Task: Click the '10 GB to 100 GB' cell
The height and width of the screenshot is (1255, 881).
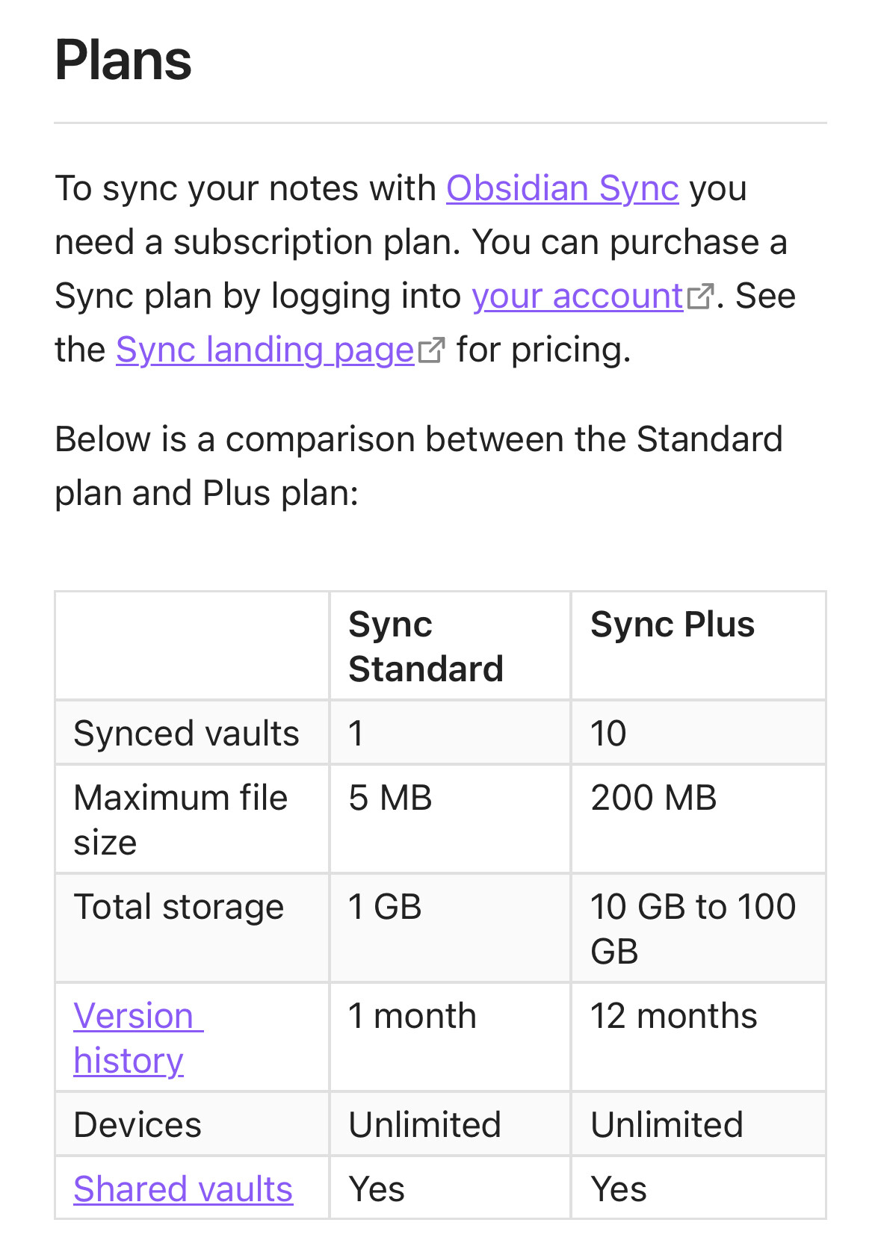Action: pos(698,929)
